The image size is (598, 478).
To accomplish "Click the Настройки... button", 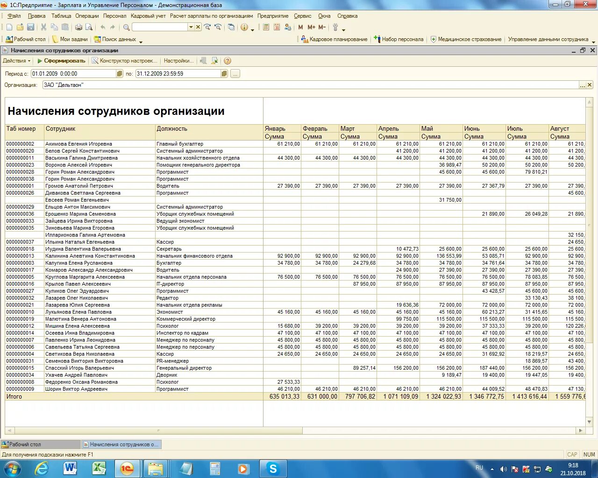I will pos(178,61).
